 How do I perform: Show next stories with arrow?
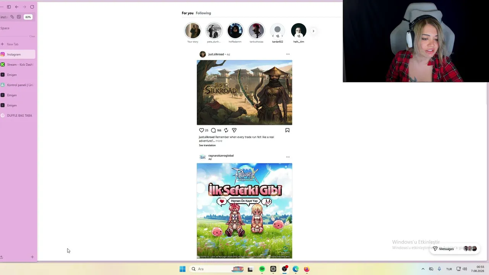(313, 31)
